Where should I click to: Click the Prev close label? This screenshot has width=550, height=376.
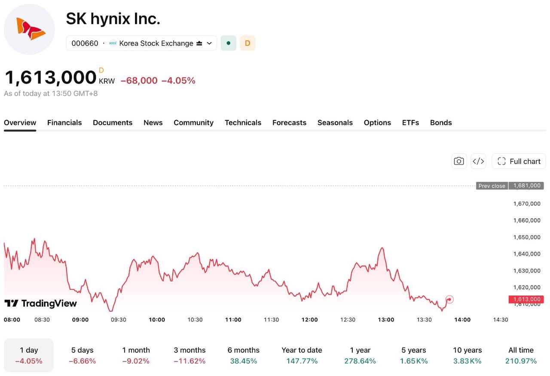pos(492,186)
